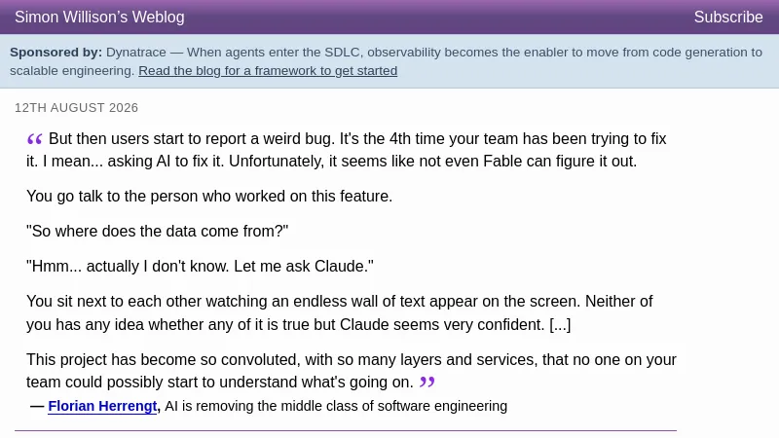Click the bold "Sponsored by:" label
This screenshot has height=438, width=779.
56,53
